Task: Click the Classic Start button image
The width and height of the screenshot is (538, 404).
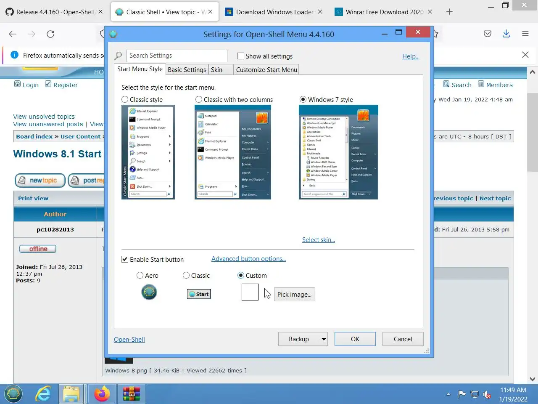Action: [x=199, y=294]
